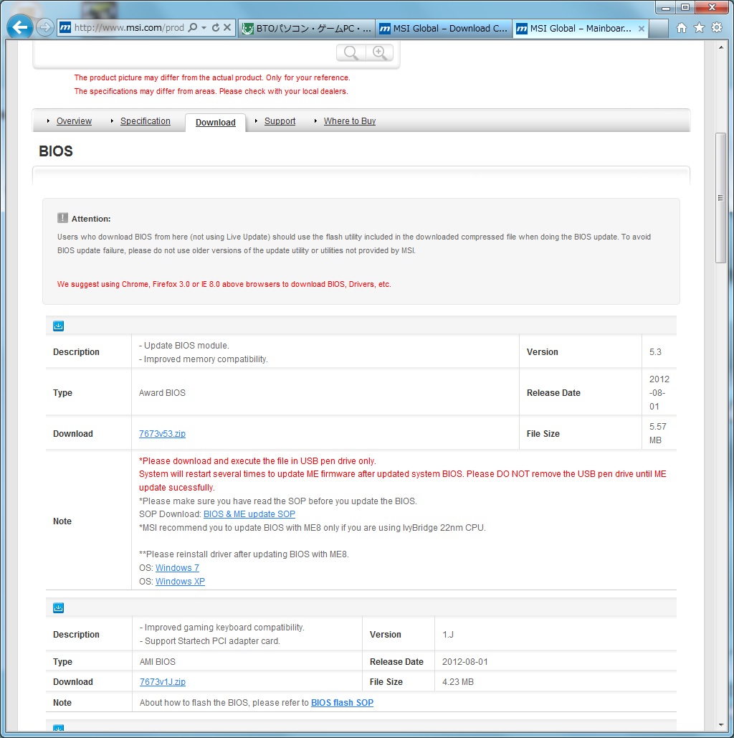
Task: Click the version value 1.J
Action: [x=448, y=635]
